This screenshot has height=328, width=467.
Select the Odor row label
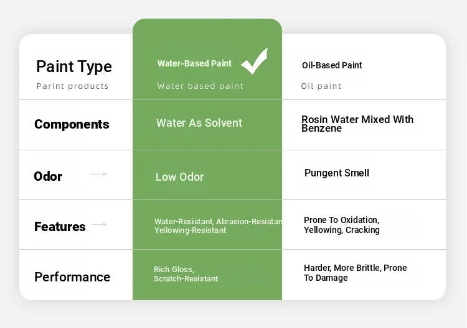(x=48, y=176)
